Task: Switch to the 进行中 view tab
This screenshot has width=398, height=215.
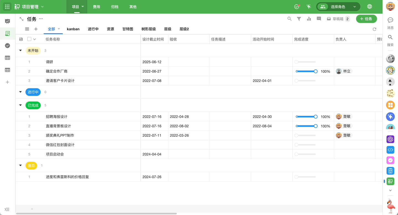Action: point(93,29)
